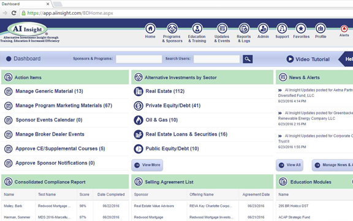
Task: Open news item about Corporate Trust II
Action: click(316, 139)
